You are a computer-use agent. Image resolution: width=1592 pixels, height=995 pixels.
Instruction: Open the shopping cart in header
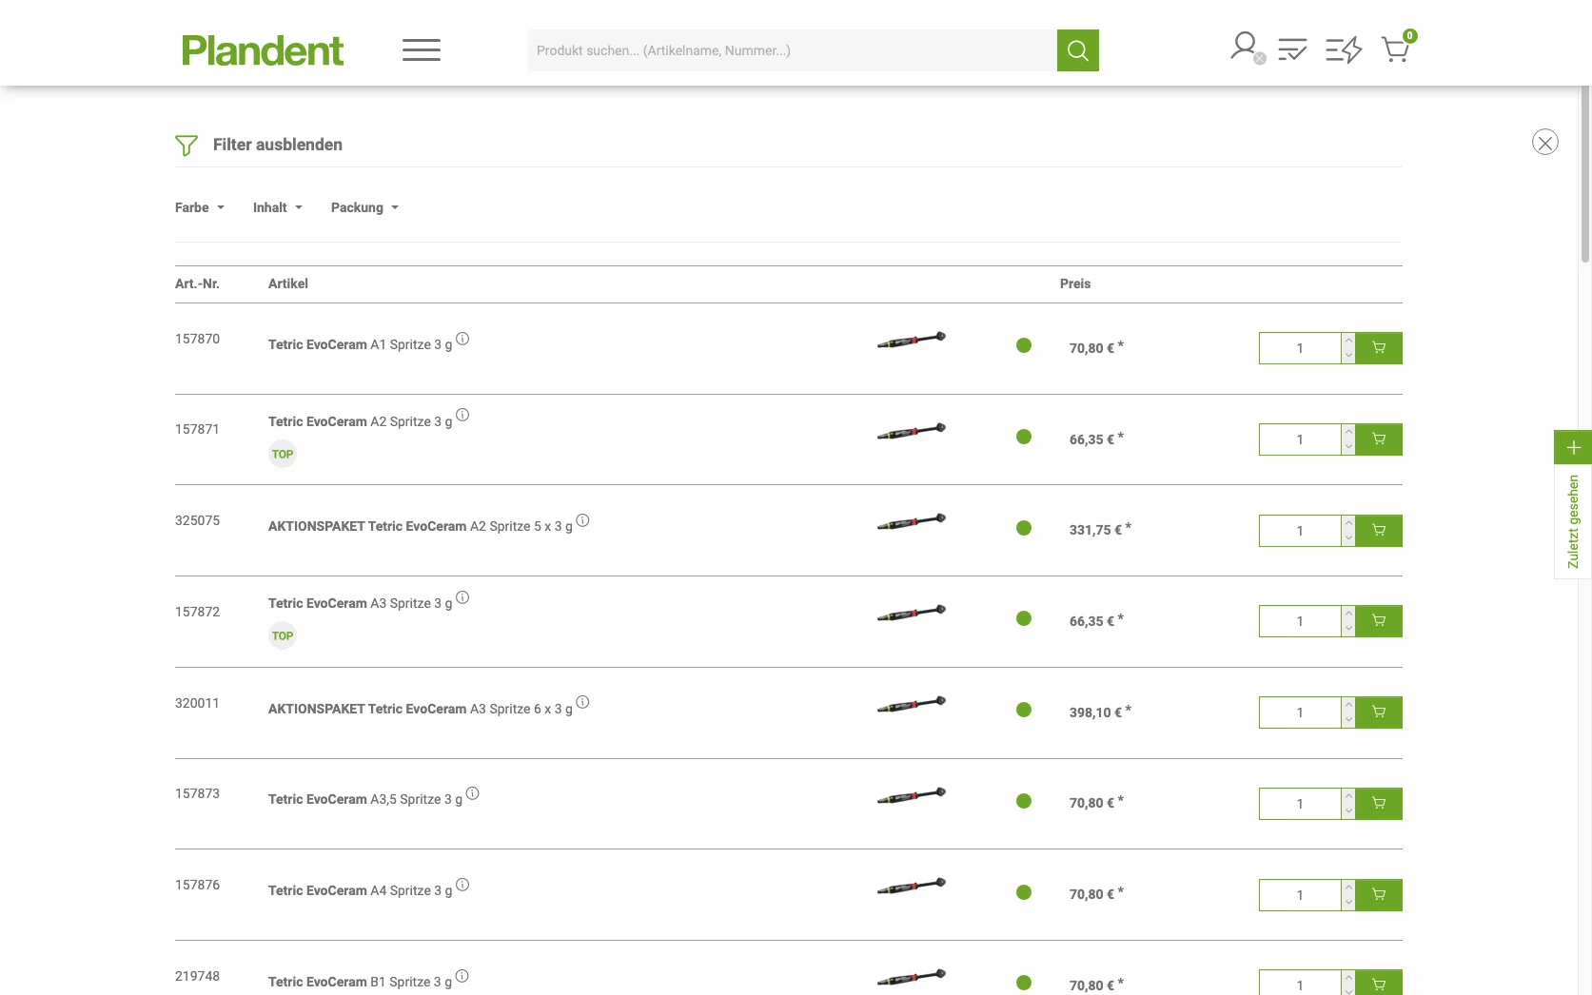click(x=1397, y=48)
